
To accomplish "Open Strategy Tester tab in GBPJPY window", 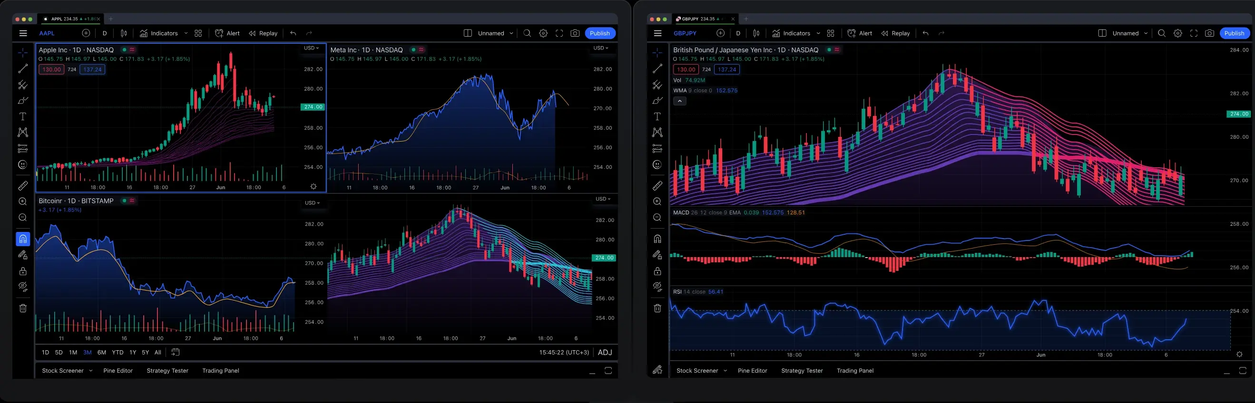I will click(802, 370).
